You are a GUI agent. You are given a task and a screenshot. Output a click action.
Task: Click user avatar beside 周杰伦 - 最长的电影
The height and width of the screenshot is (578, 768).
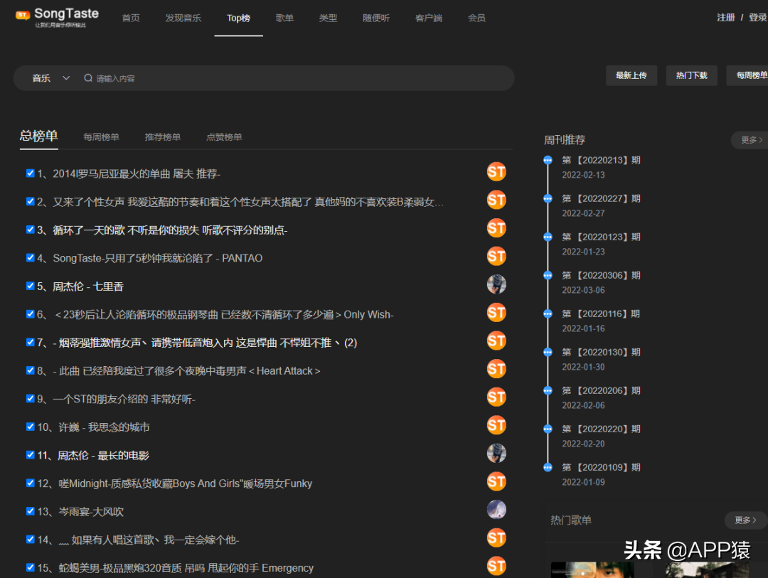click(496, 454)
